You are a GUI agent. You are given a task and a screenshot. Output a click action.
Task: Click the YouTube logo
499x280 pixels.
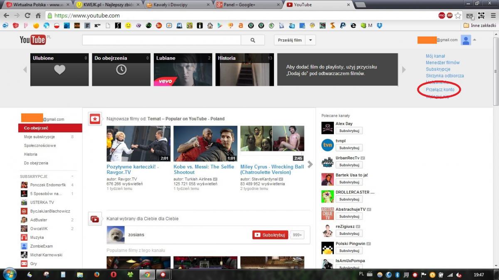(33, 40)
